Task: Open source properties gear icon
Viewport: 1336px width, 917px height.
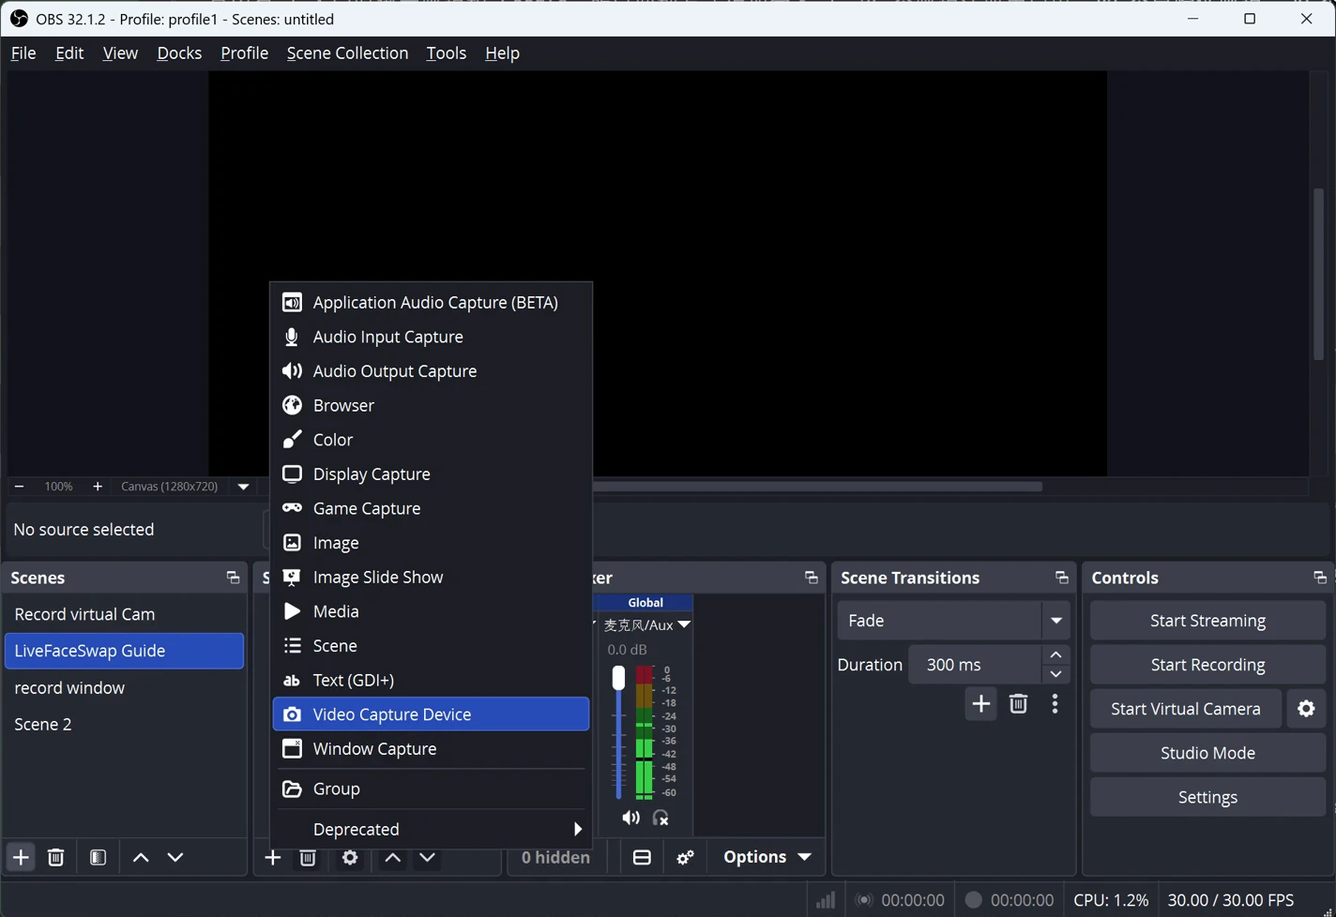Action: click(x=350, y=858)
